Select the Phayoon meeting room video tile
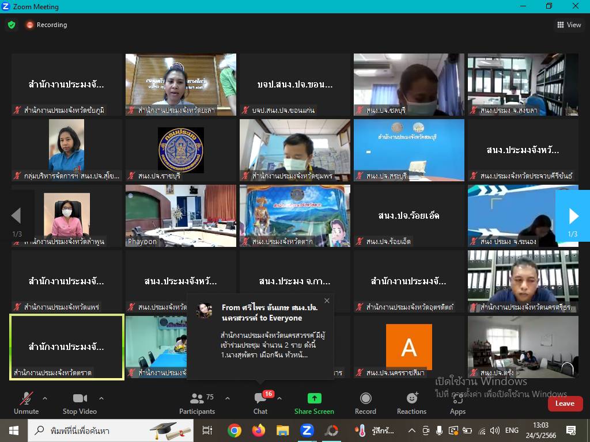The image size is (590, 442). [181, 216]
